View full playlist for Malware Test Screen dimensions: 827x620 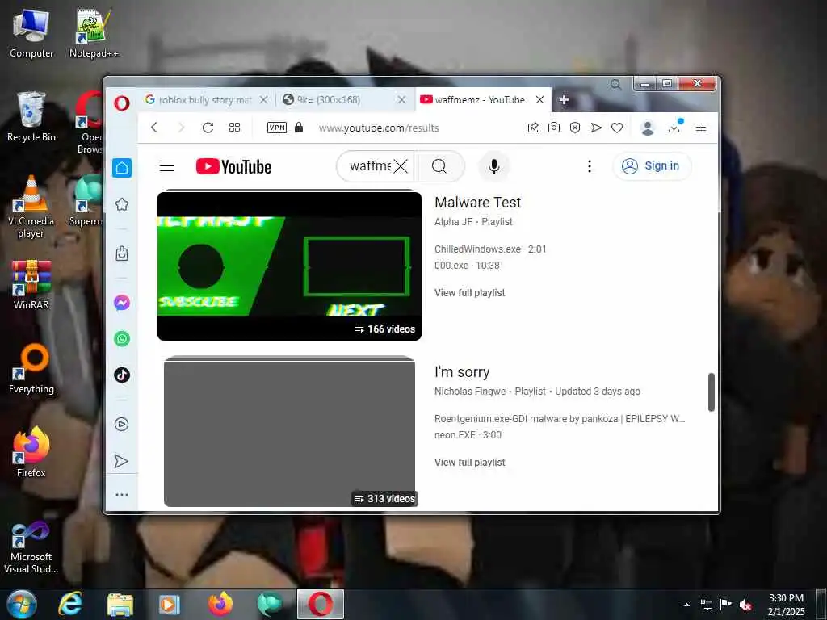(470, 292)
